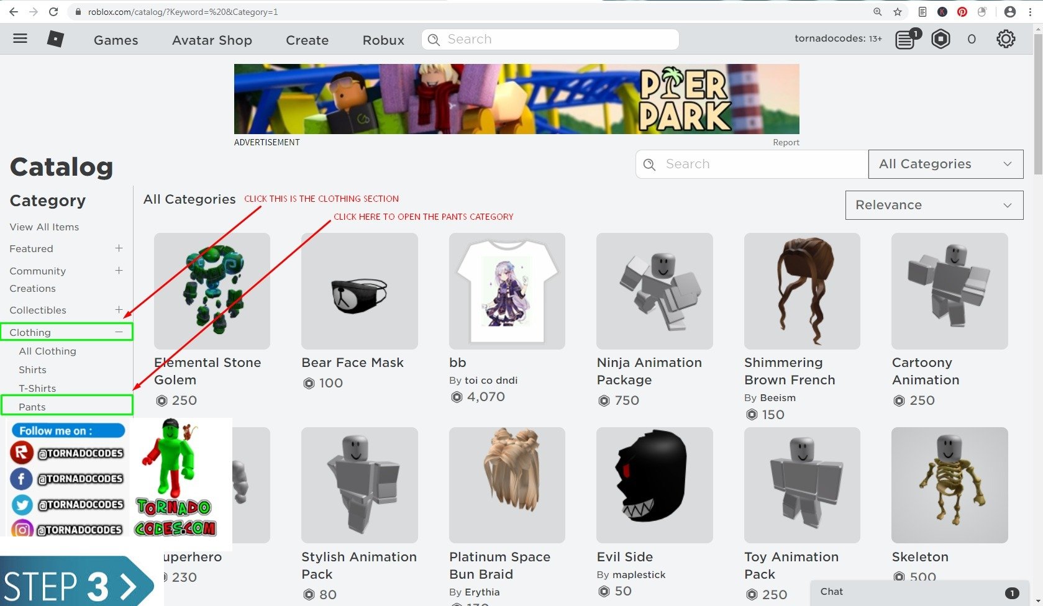Screen dimensions: 1043x606
Task: Open the All Categories dropdown
Action: coord(945,164)
